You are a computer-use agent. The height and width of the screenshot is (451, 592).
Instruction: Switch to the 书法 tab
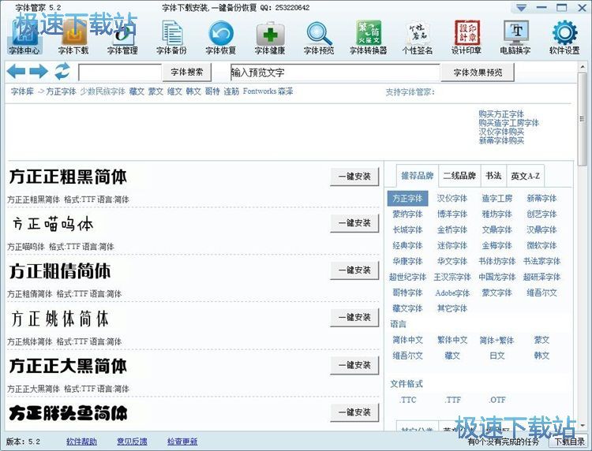(493, 176)
